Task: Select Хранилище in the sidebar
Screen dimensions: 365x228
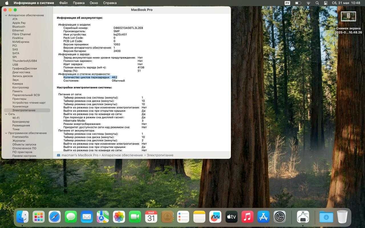Action: click(x=20, y=107)
